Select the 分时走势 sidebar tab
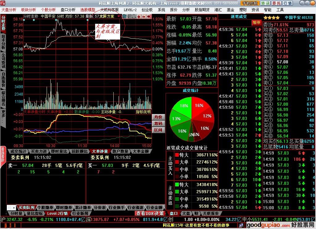This screenshot has height=229, width=316. (3, 23)
